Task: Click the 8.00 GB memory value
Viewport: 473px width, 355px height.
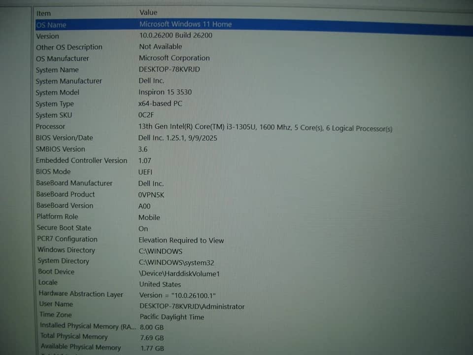Action: [152, 327]
